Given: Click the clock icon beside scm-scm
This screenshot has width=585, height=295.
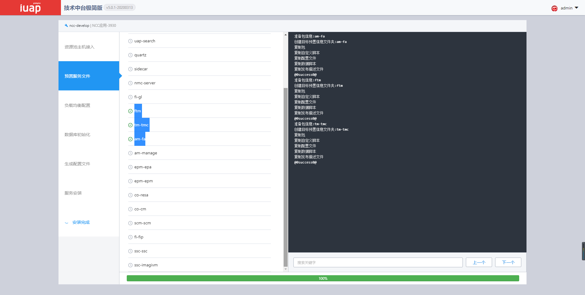Looking at the screenshot, I should [x=130, y=223].
